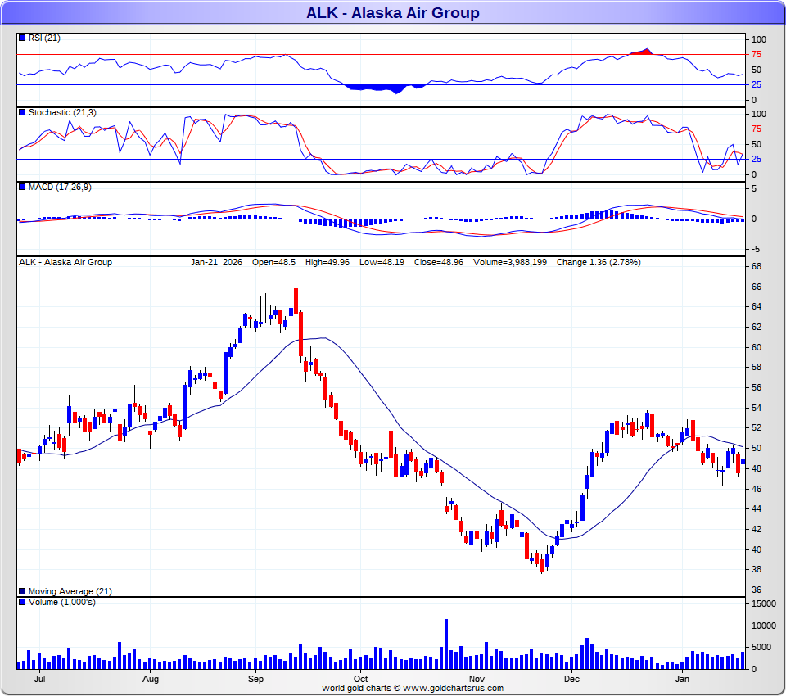Select the Volume (1,000's) legend square
Image resolution: width=786 pixels, height=696 pixels.
pos(22,603)
